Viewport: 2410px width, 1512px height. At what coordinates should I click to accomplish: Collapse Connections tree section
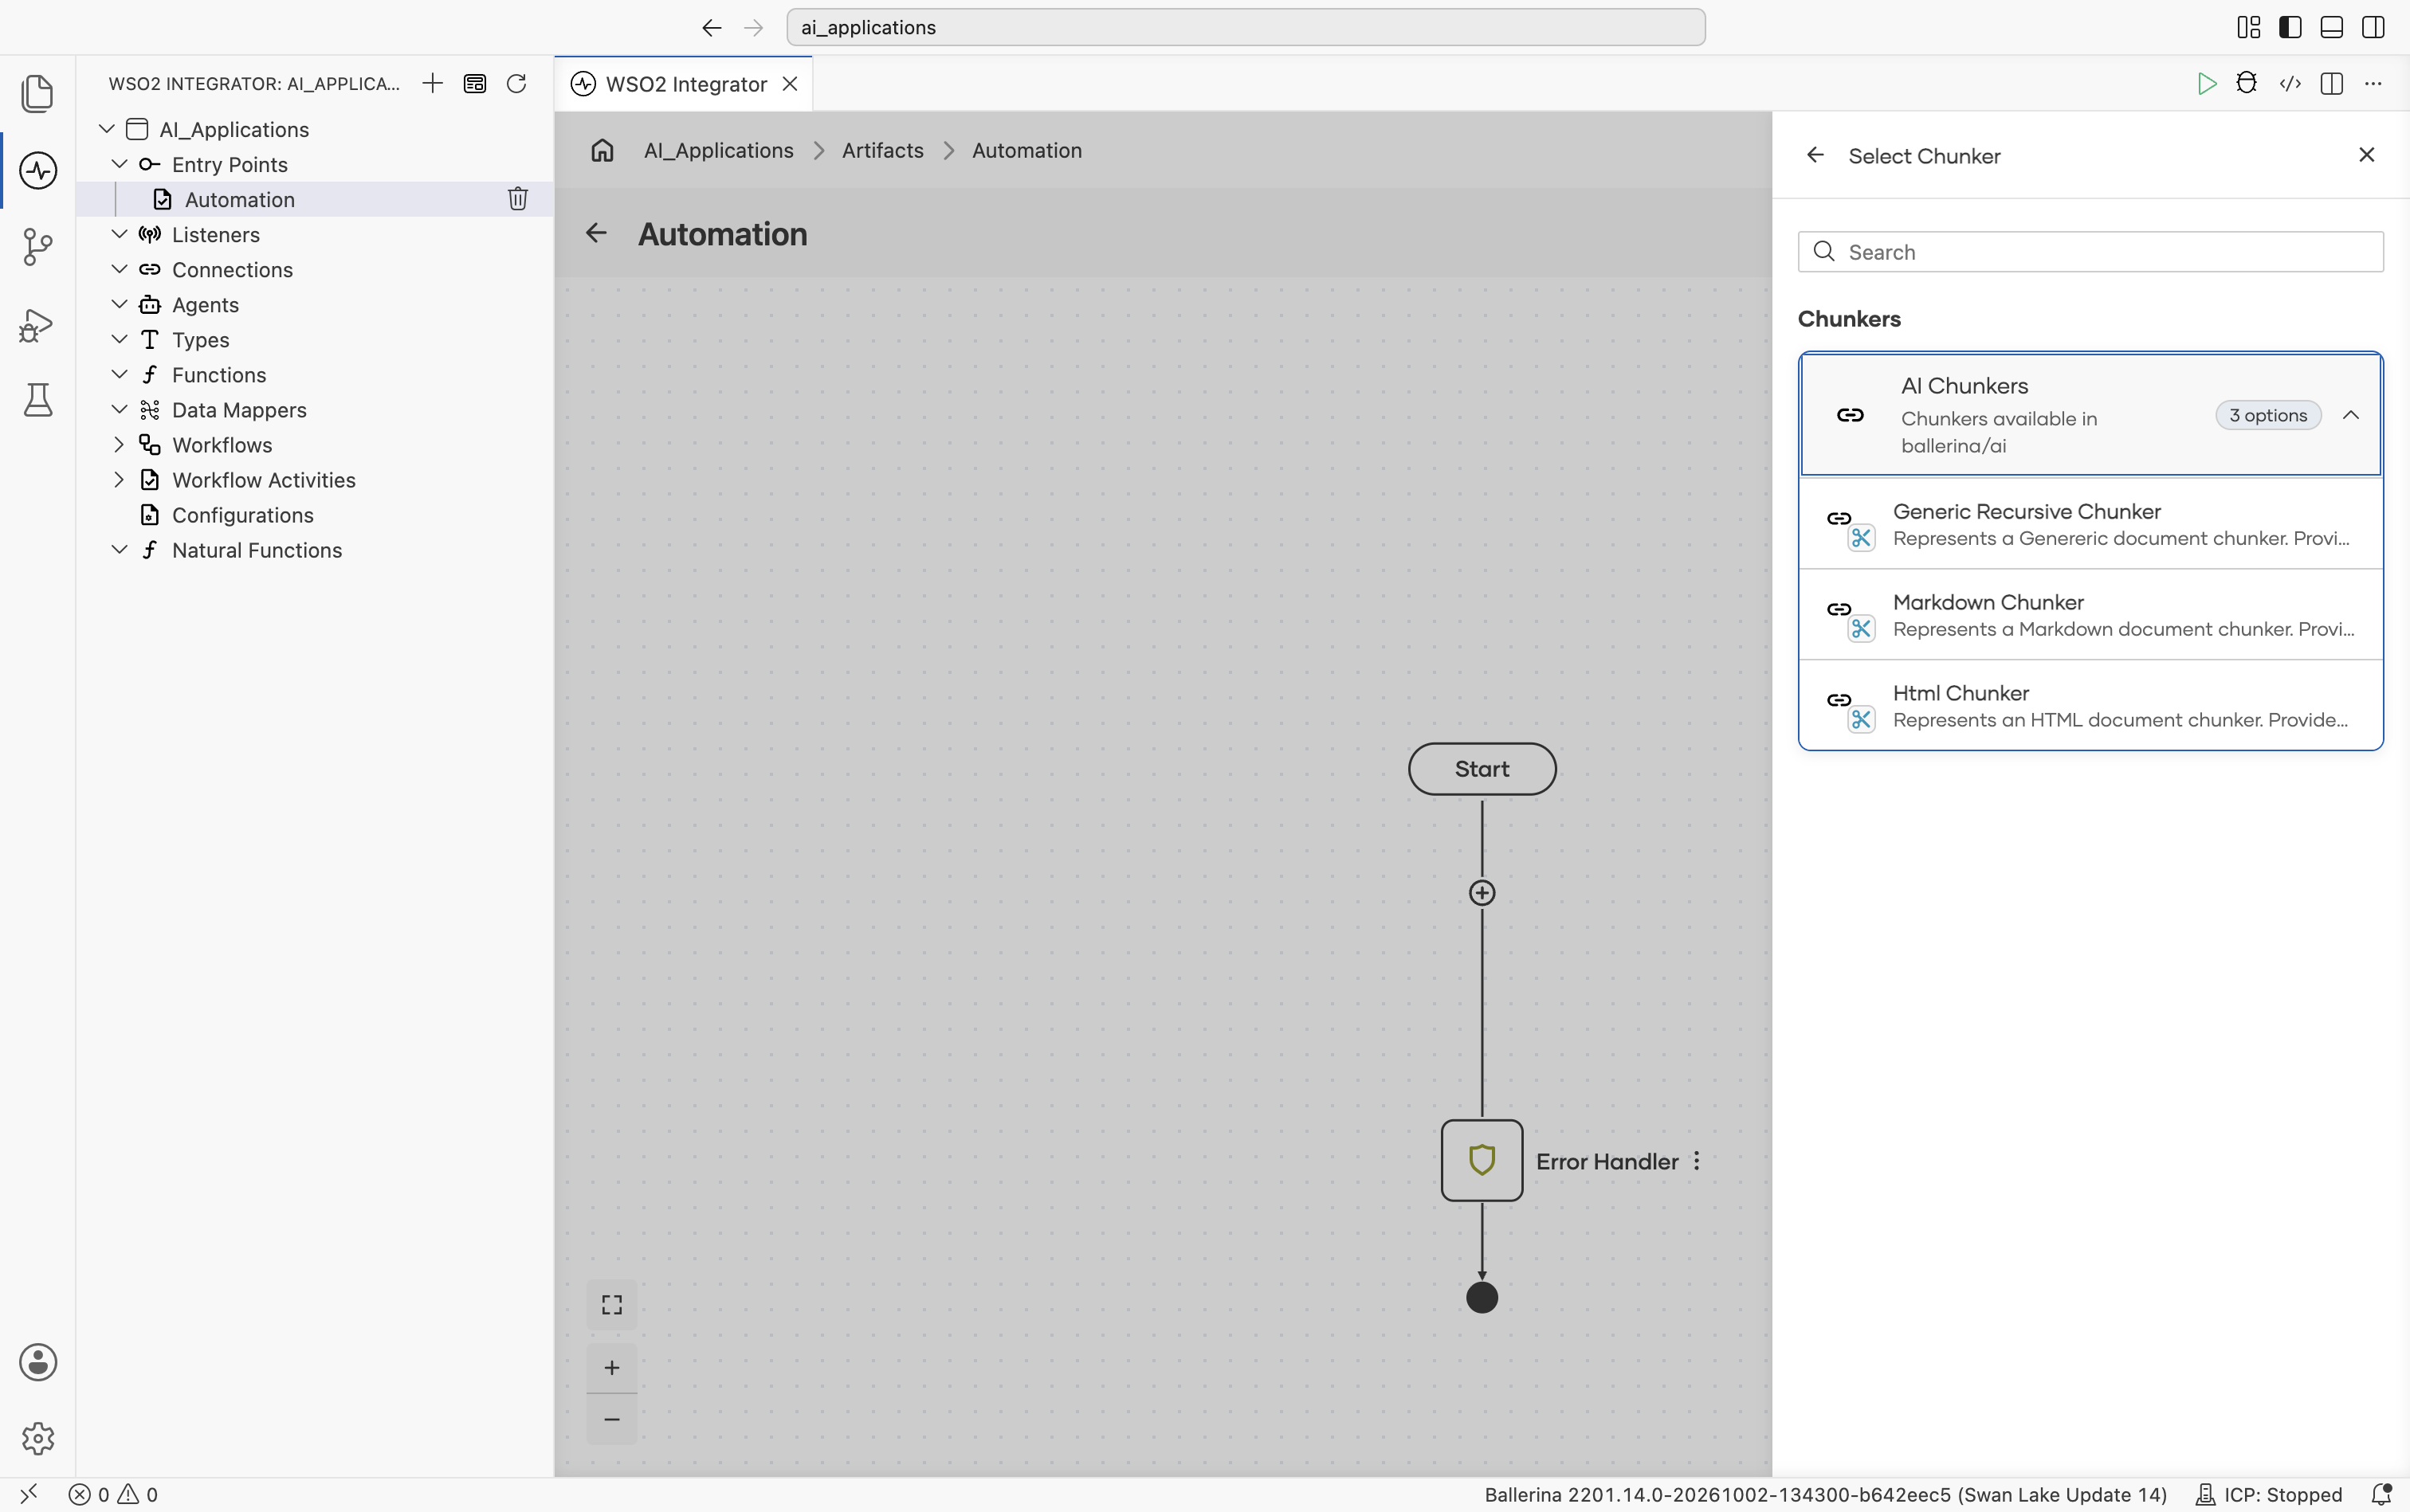tap(119, 269)
